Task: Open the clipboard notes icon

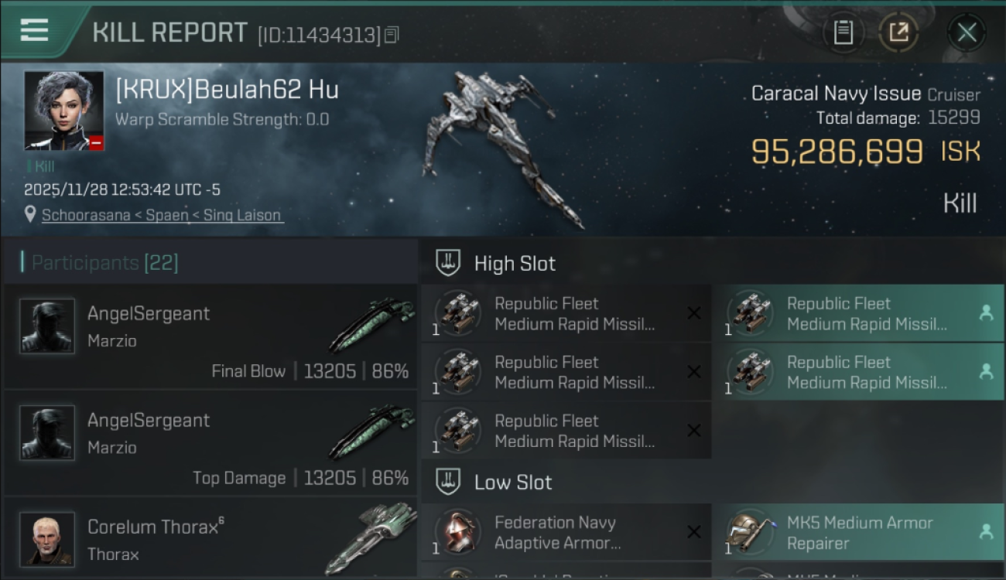Action: (x=843, y=32)
